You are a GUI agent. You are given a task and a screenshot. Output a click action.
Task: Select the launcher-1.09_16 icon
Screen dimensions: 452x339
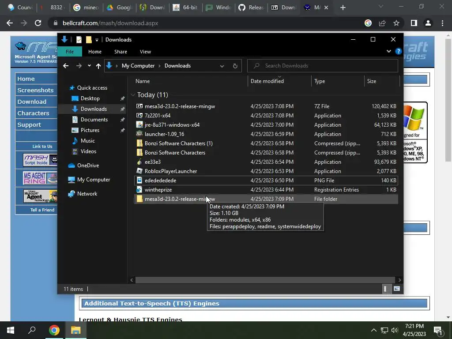(139, 134)
